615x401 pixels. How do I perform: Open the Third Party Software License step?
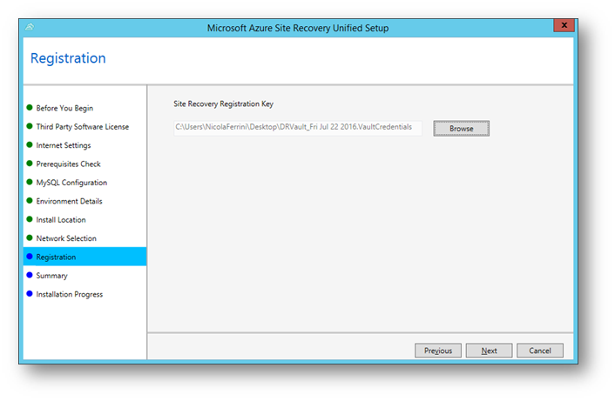click(x=82, y=127)
